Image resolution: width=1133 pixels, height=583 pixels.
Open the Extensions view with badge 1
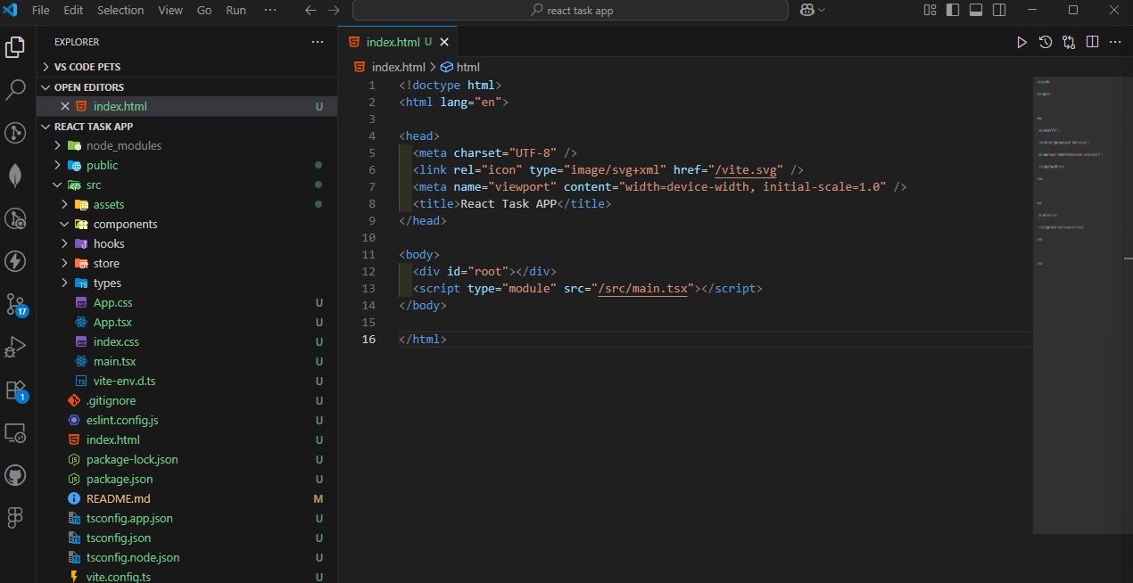[x=15, y=390]
